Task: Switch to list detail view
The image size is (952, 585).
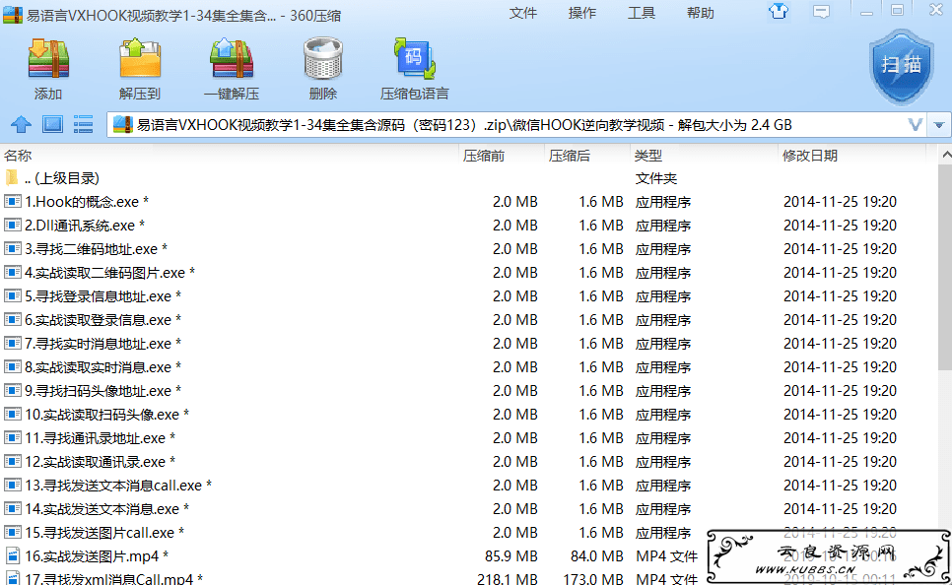Action: [83, 124]
